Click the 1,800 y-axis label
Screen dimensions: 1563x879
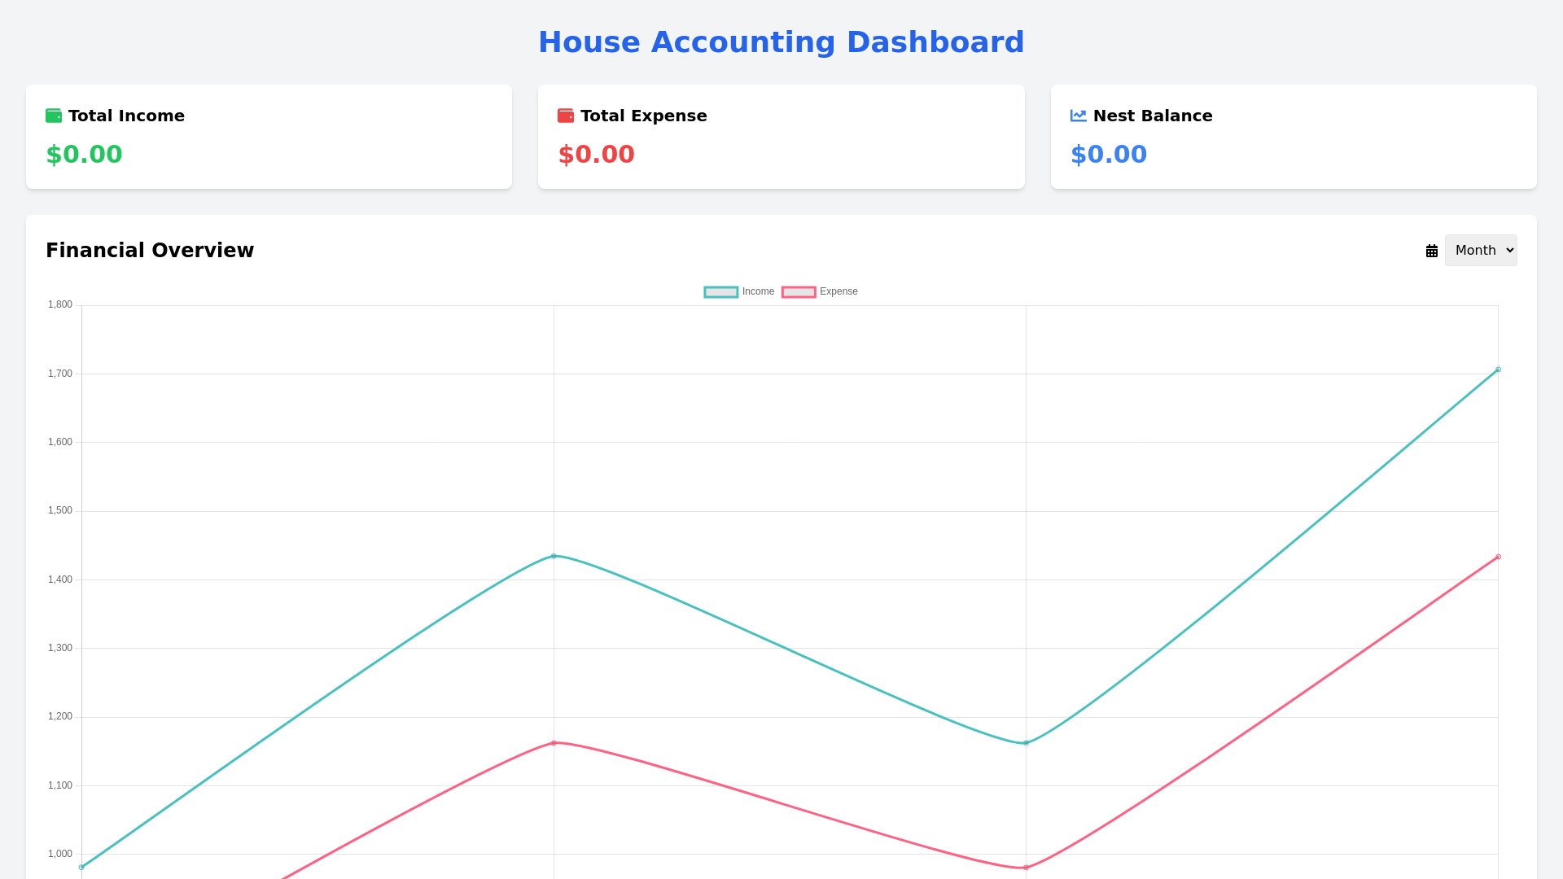tap(60, 304)
